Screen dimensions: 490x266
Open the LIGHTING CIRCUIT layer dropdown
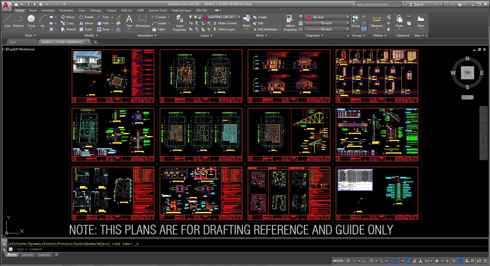click(x=239, y=17)
